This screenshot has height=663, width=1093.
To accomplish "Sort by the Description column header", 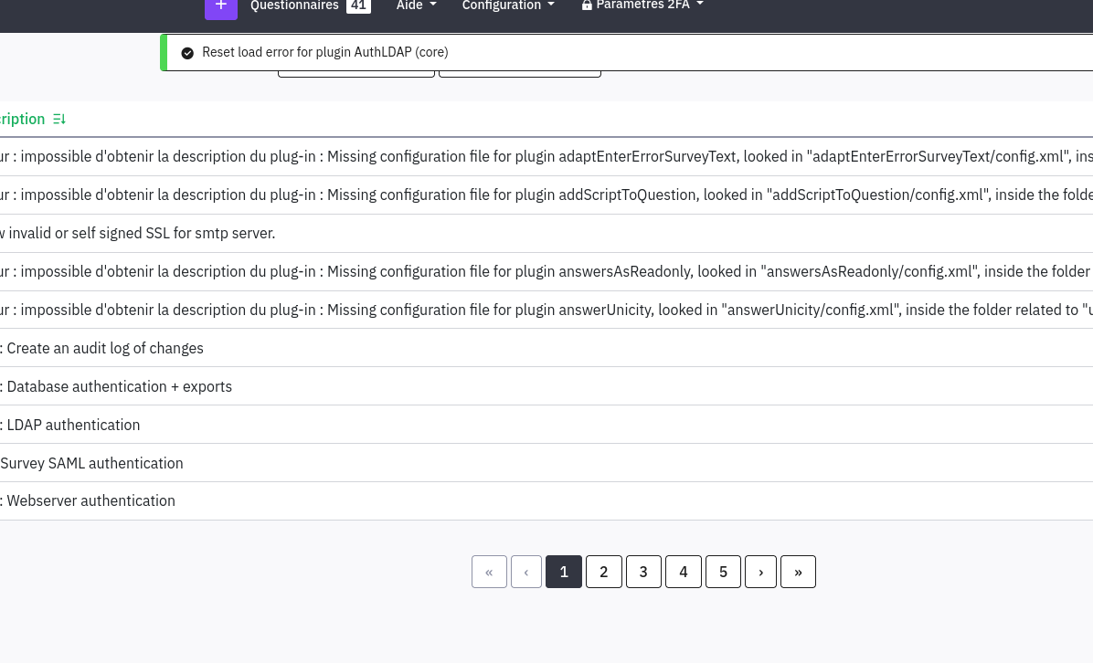I will pos(22,120).
